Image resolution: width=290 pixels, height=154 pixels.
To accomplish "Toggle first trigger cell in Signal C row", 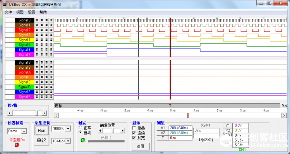I will (x=37, y=82).
